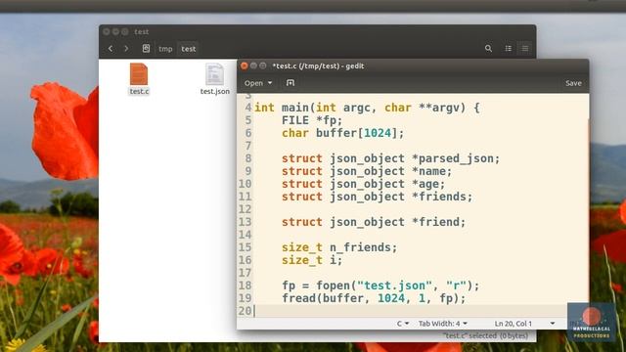626x352 pixels.
Task: Click the text 'parsed_json' on line 8
Action: (456, 158)
